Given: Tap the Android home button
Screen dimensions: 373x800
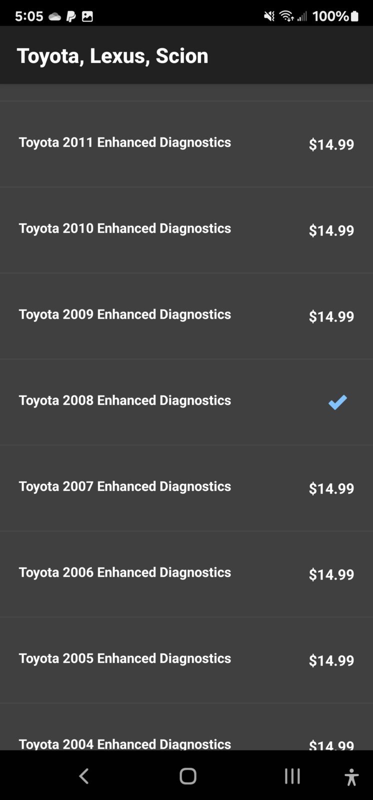Looking at the screenshot, I should [188, 776].
